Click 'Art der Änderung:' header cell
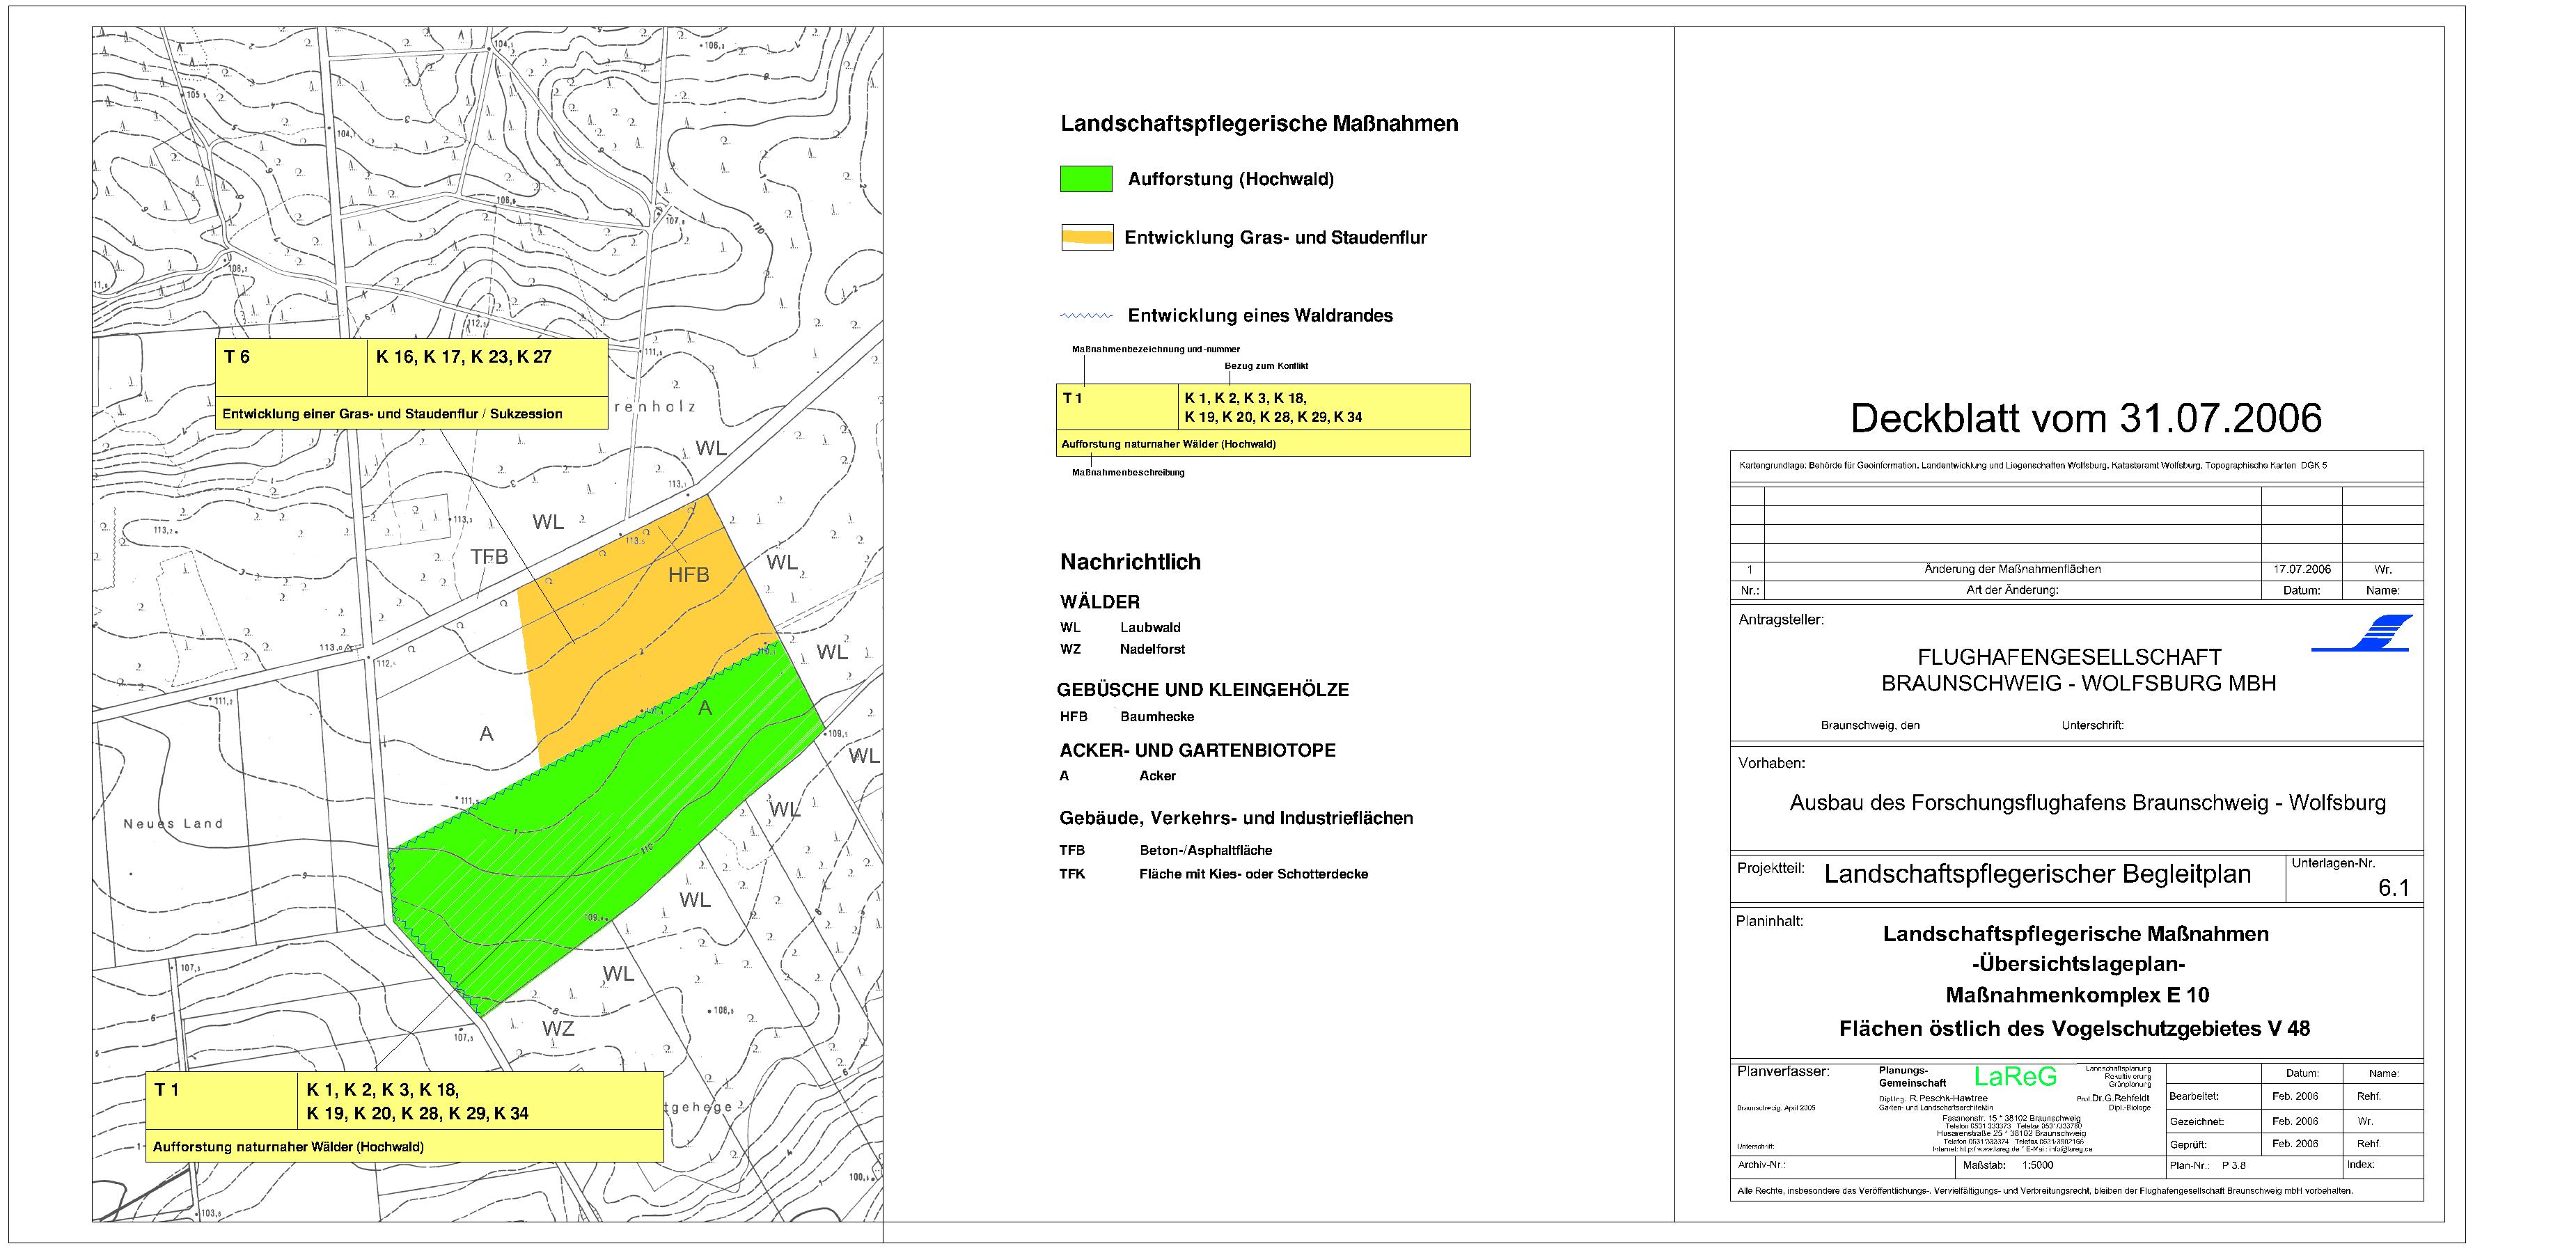The height and width of the screenshot is (1253, 2576). click(2012, 590)
